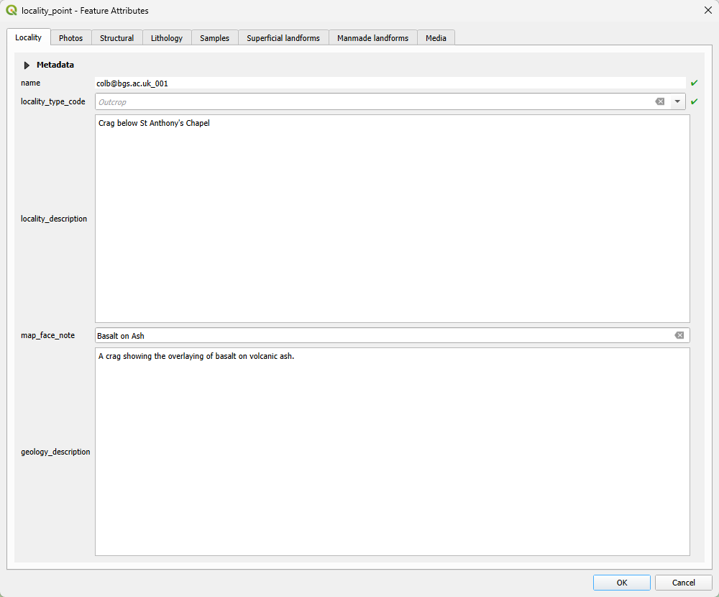Click the QGIS logo in title bar
Image resolution: width=719 pixels, height=597 pixels.
[x=12, y=10]
